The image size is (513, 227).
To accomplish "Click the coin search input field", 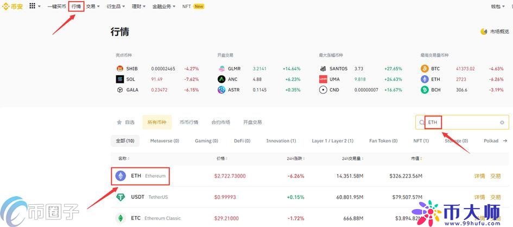I will point(462,122).
